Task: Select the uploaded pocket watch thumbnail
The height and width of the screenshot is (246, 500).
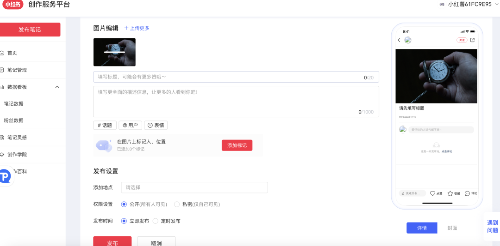Action: [x=114, y=52]
